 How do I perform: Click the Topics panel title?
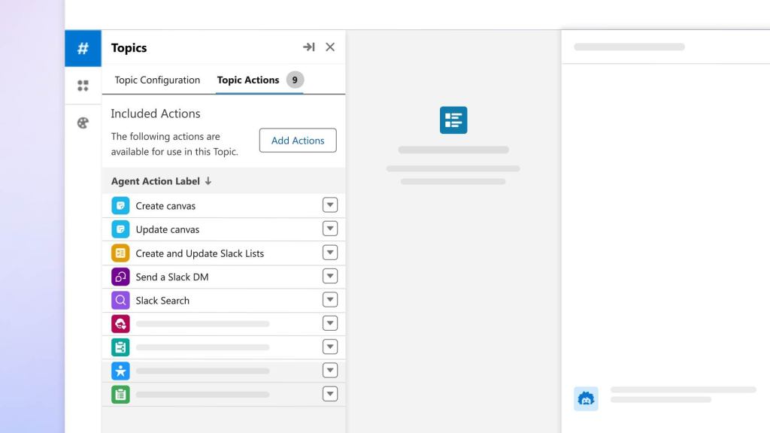click(x=129, y=47)
